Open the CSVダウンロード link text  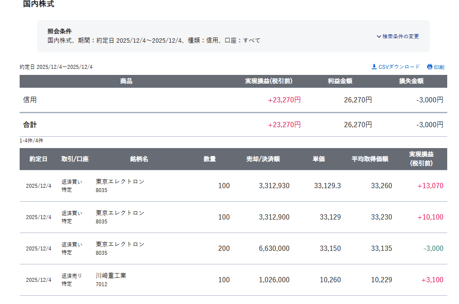coord(399,67)
